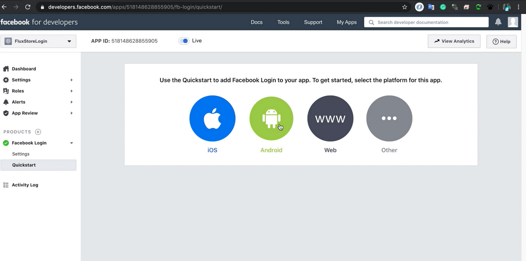The height and width of the screenshot is (261, 526).
Task: Click the Settings gear icon in sidebar
Action: tap(6, 80)
